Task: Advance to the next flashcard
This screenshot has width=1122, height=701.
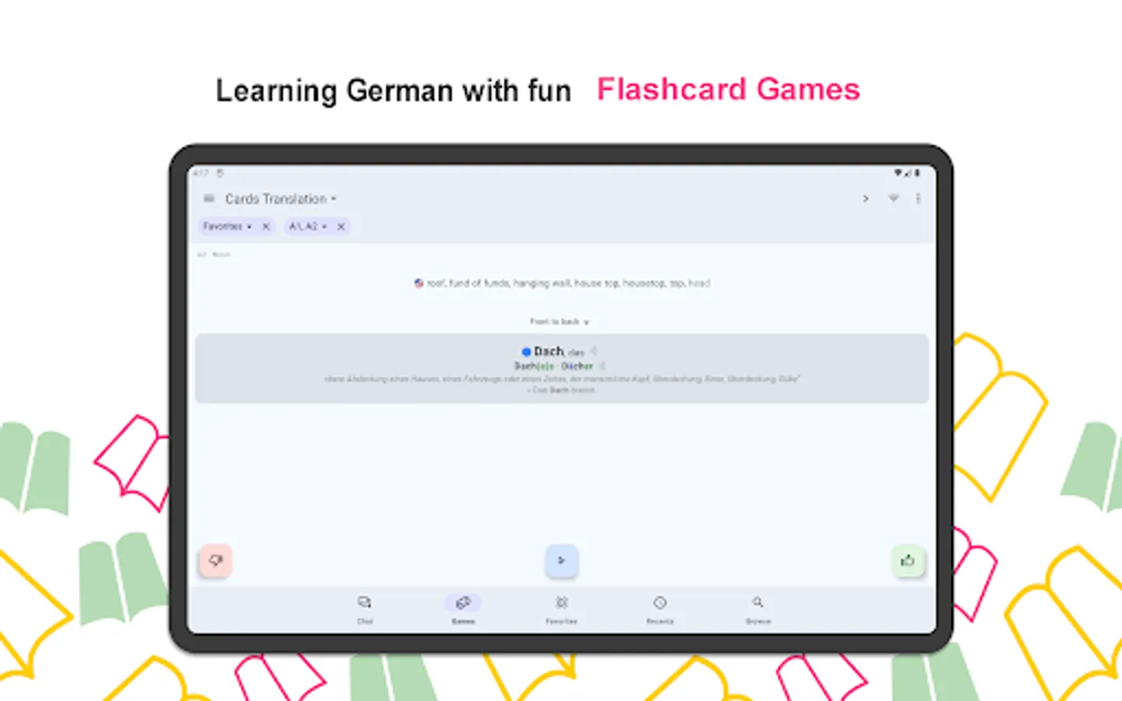Action: tap(562, 560)
